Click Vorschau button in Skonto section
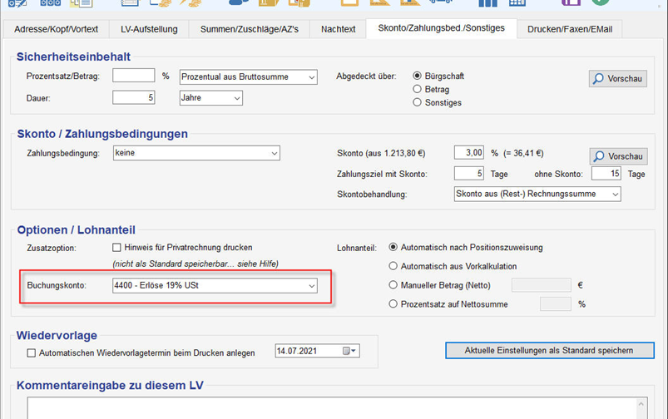This screenshot has height=419, width=668. pos(619,156)
